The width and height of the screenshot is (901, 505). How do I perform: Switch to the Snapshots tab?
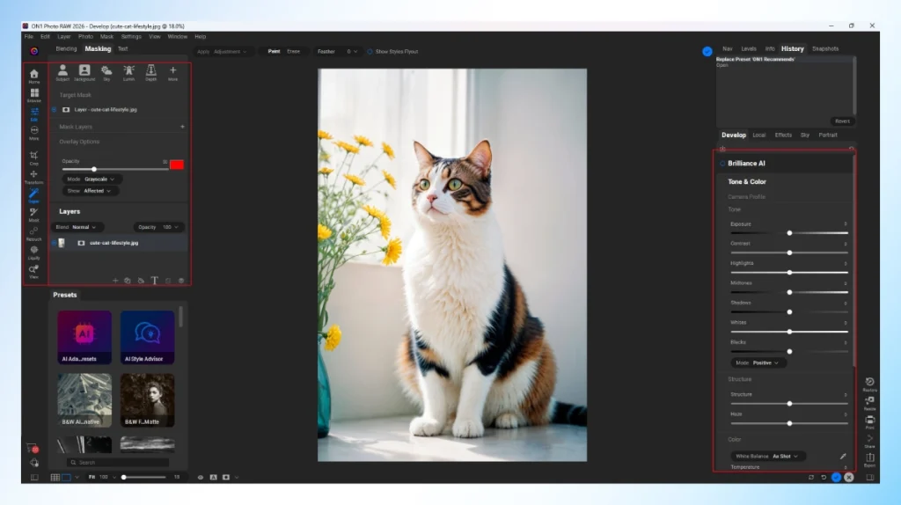825,49
